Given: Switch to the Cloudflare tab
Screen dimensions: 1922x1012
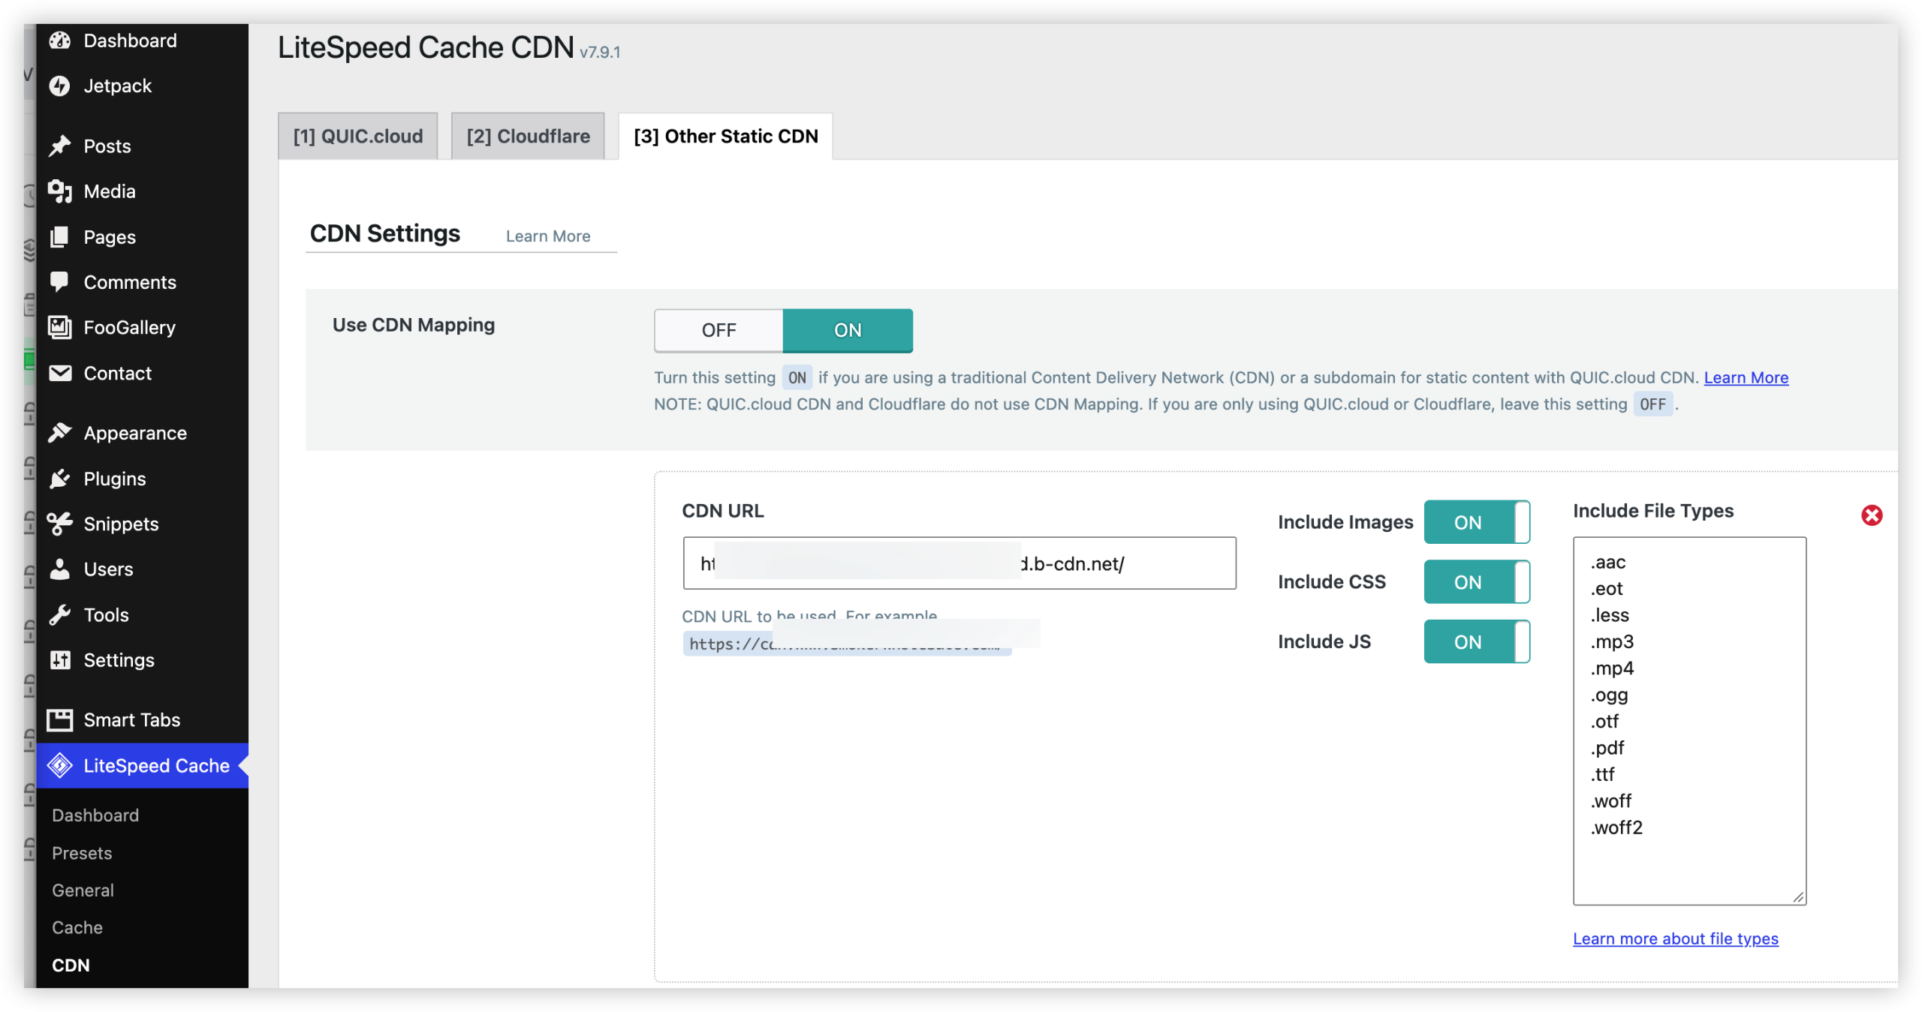Looking at the screenshot, I should [528, 136].
